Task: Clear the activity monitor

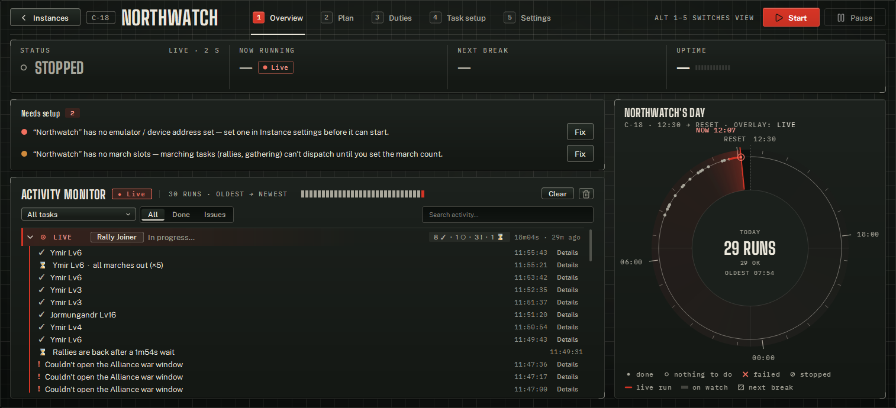Action: click(557, 193)
